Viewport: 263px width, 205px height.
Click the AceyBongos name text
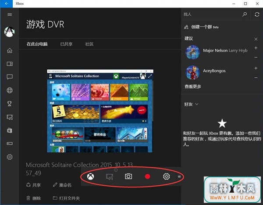point(214,71)
